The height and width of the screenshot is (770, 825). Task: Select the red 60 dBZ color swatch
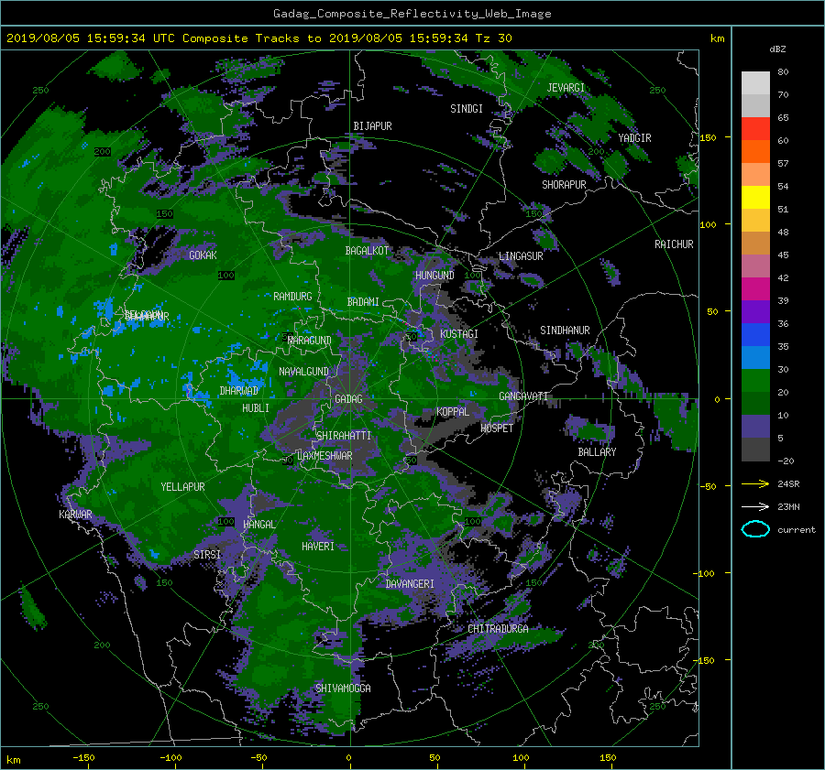[755, 129]
